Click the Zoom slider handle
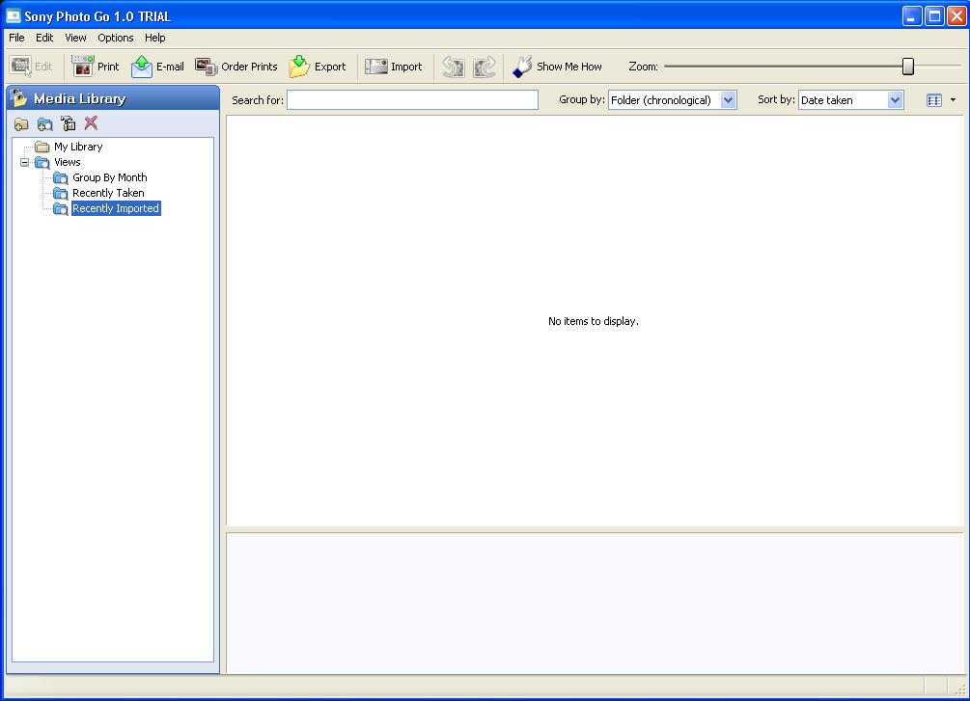The image size is (970, 701). pos(907,67)
